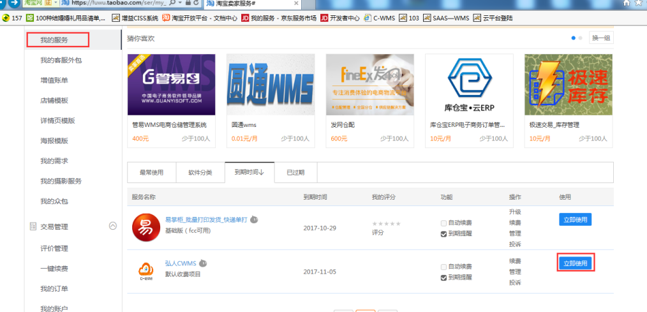
Task: Switch to the 最常使用 tab
Action: click(151, 172)
